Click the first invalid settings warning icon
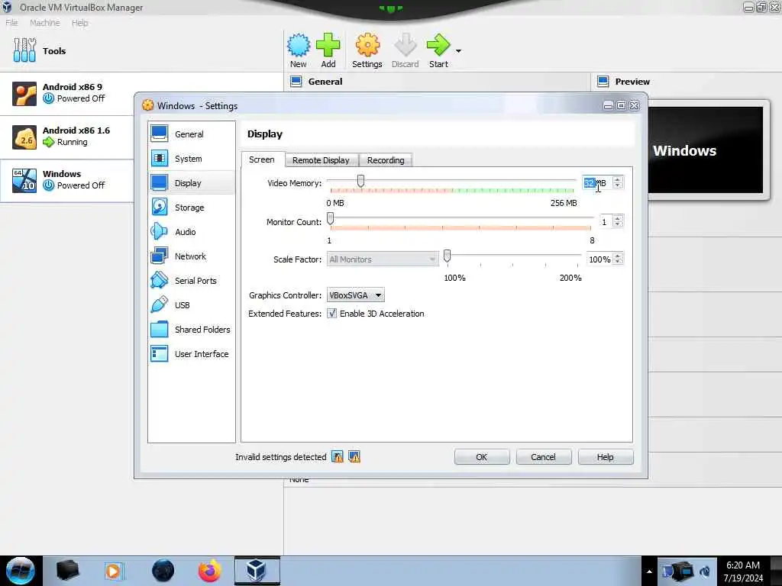Image resolution: width=782 pixels, height=586 pixels. (x=338, y=456)
